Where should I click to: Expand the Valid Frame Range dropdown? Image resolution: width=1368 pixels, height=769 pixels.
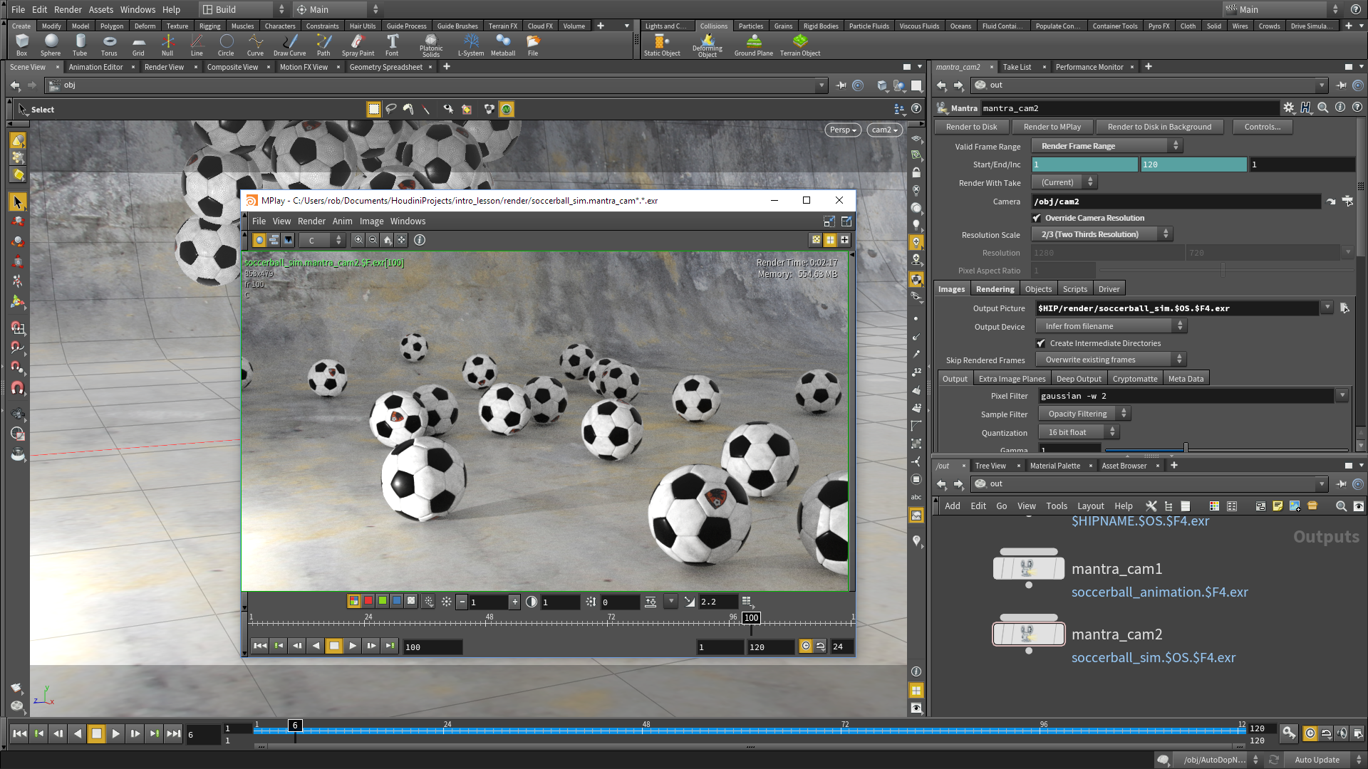(x=1107, y=146)
